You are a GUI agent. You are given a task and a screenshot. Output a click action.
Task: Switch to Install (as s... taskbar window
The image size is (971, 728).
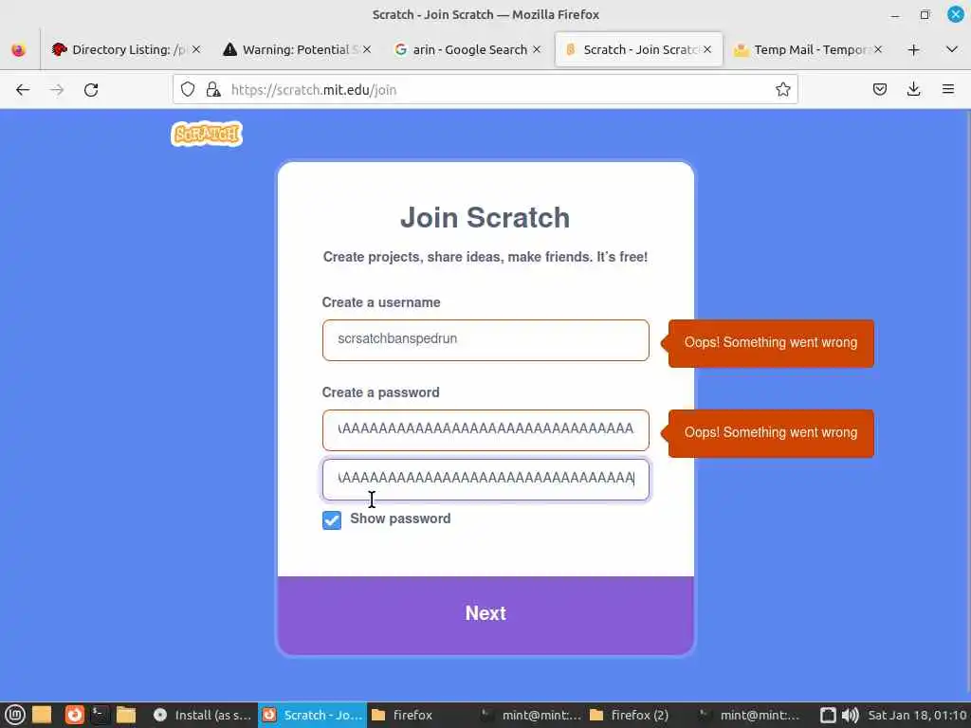203,715
